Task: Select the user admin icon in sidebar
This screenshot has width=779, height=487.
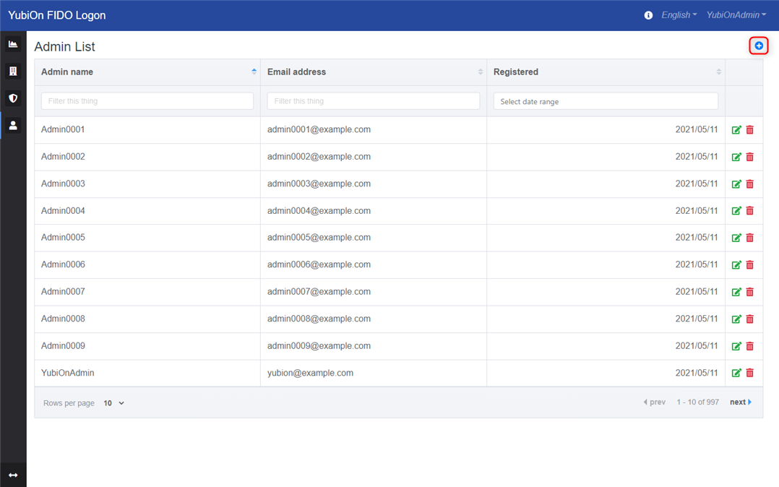Action: [13, 125]
